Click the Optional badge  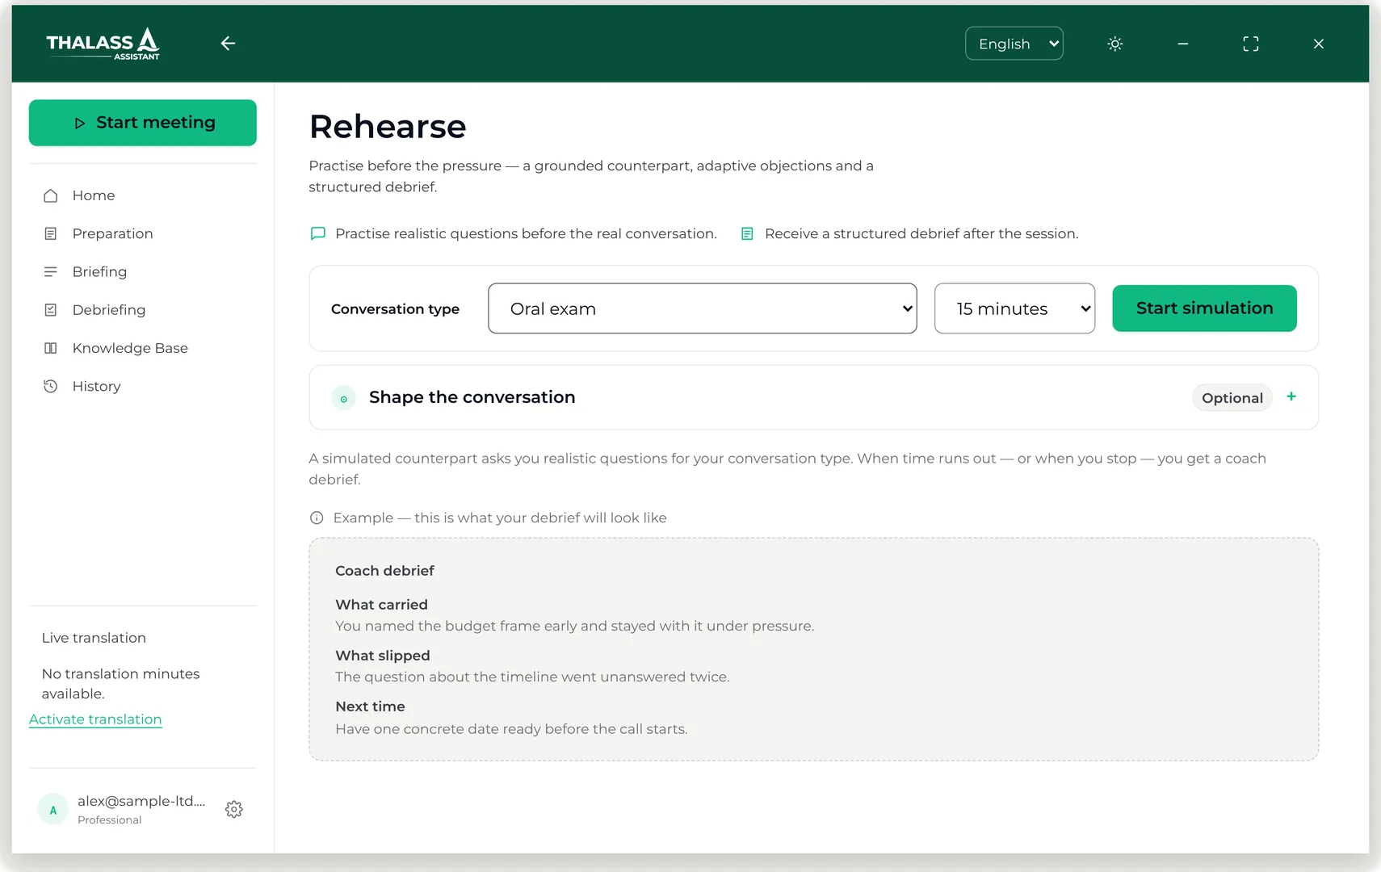1232,398
